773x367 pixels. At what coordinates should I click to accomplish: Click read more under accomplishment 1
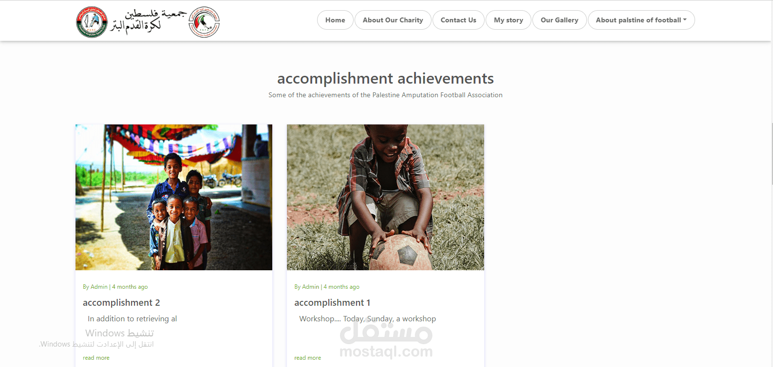click(307, 358)
